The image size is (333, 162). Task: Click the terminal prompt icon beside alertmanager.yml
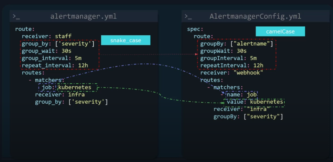pyautogui.click(x=16, y=16)
